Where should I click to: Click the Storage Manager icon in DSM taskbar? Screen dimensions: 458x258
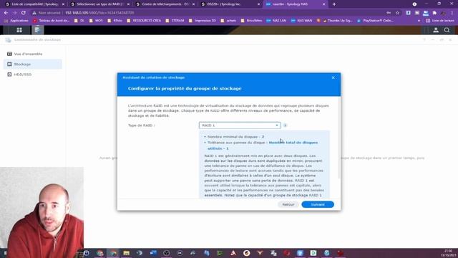(37, 30)
